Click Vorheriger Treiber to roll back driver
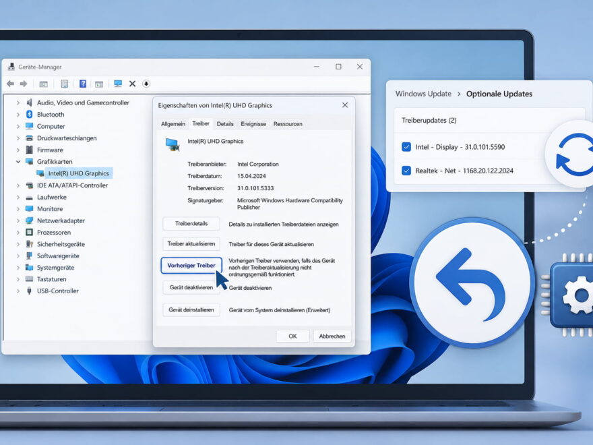The height and width of the screenshot is (445, 593). click(x=191, y=265)
